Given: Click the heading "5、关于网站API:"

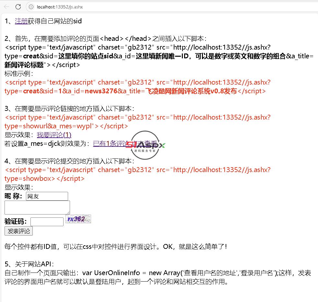Looking at the screenshot, I should click(29, 264).
